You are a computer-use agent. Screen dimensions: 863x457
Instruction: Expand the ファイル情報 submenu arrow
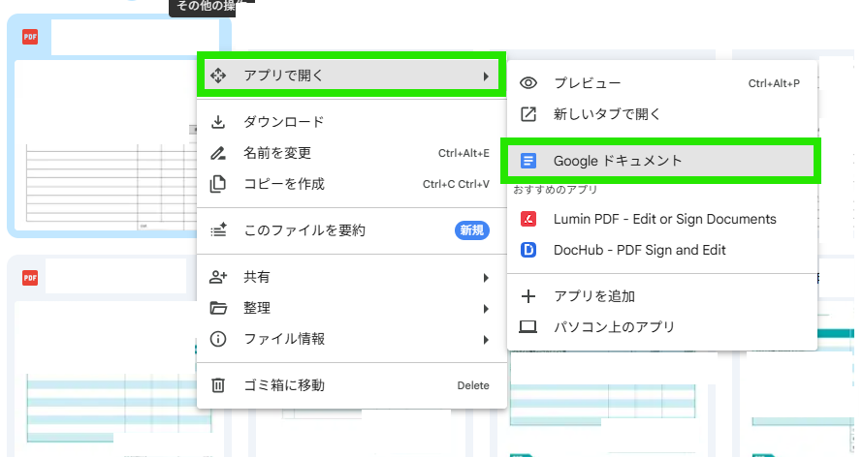[x=486, y=340]
